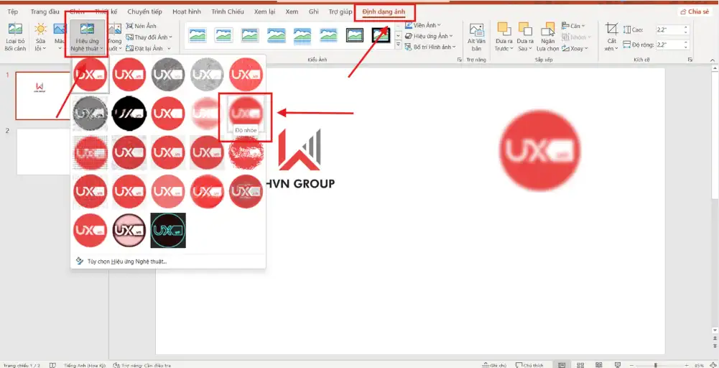Choose the glow edges dark effect thumbnail
The image size is (719, 368).
tap(168, 230)
